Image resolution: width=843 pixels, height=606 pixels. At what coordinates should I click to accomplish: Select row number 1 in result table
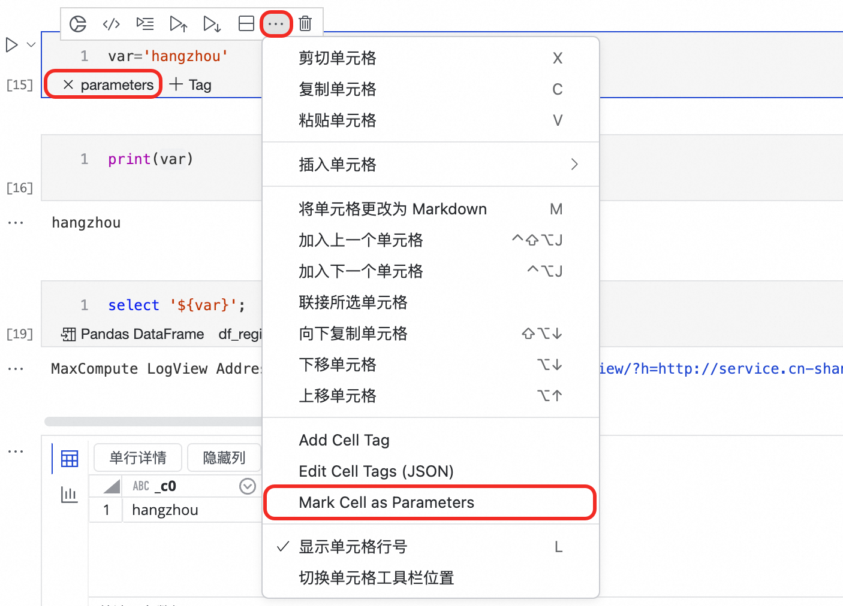(106, 510)
